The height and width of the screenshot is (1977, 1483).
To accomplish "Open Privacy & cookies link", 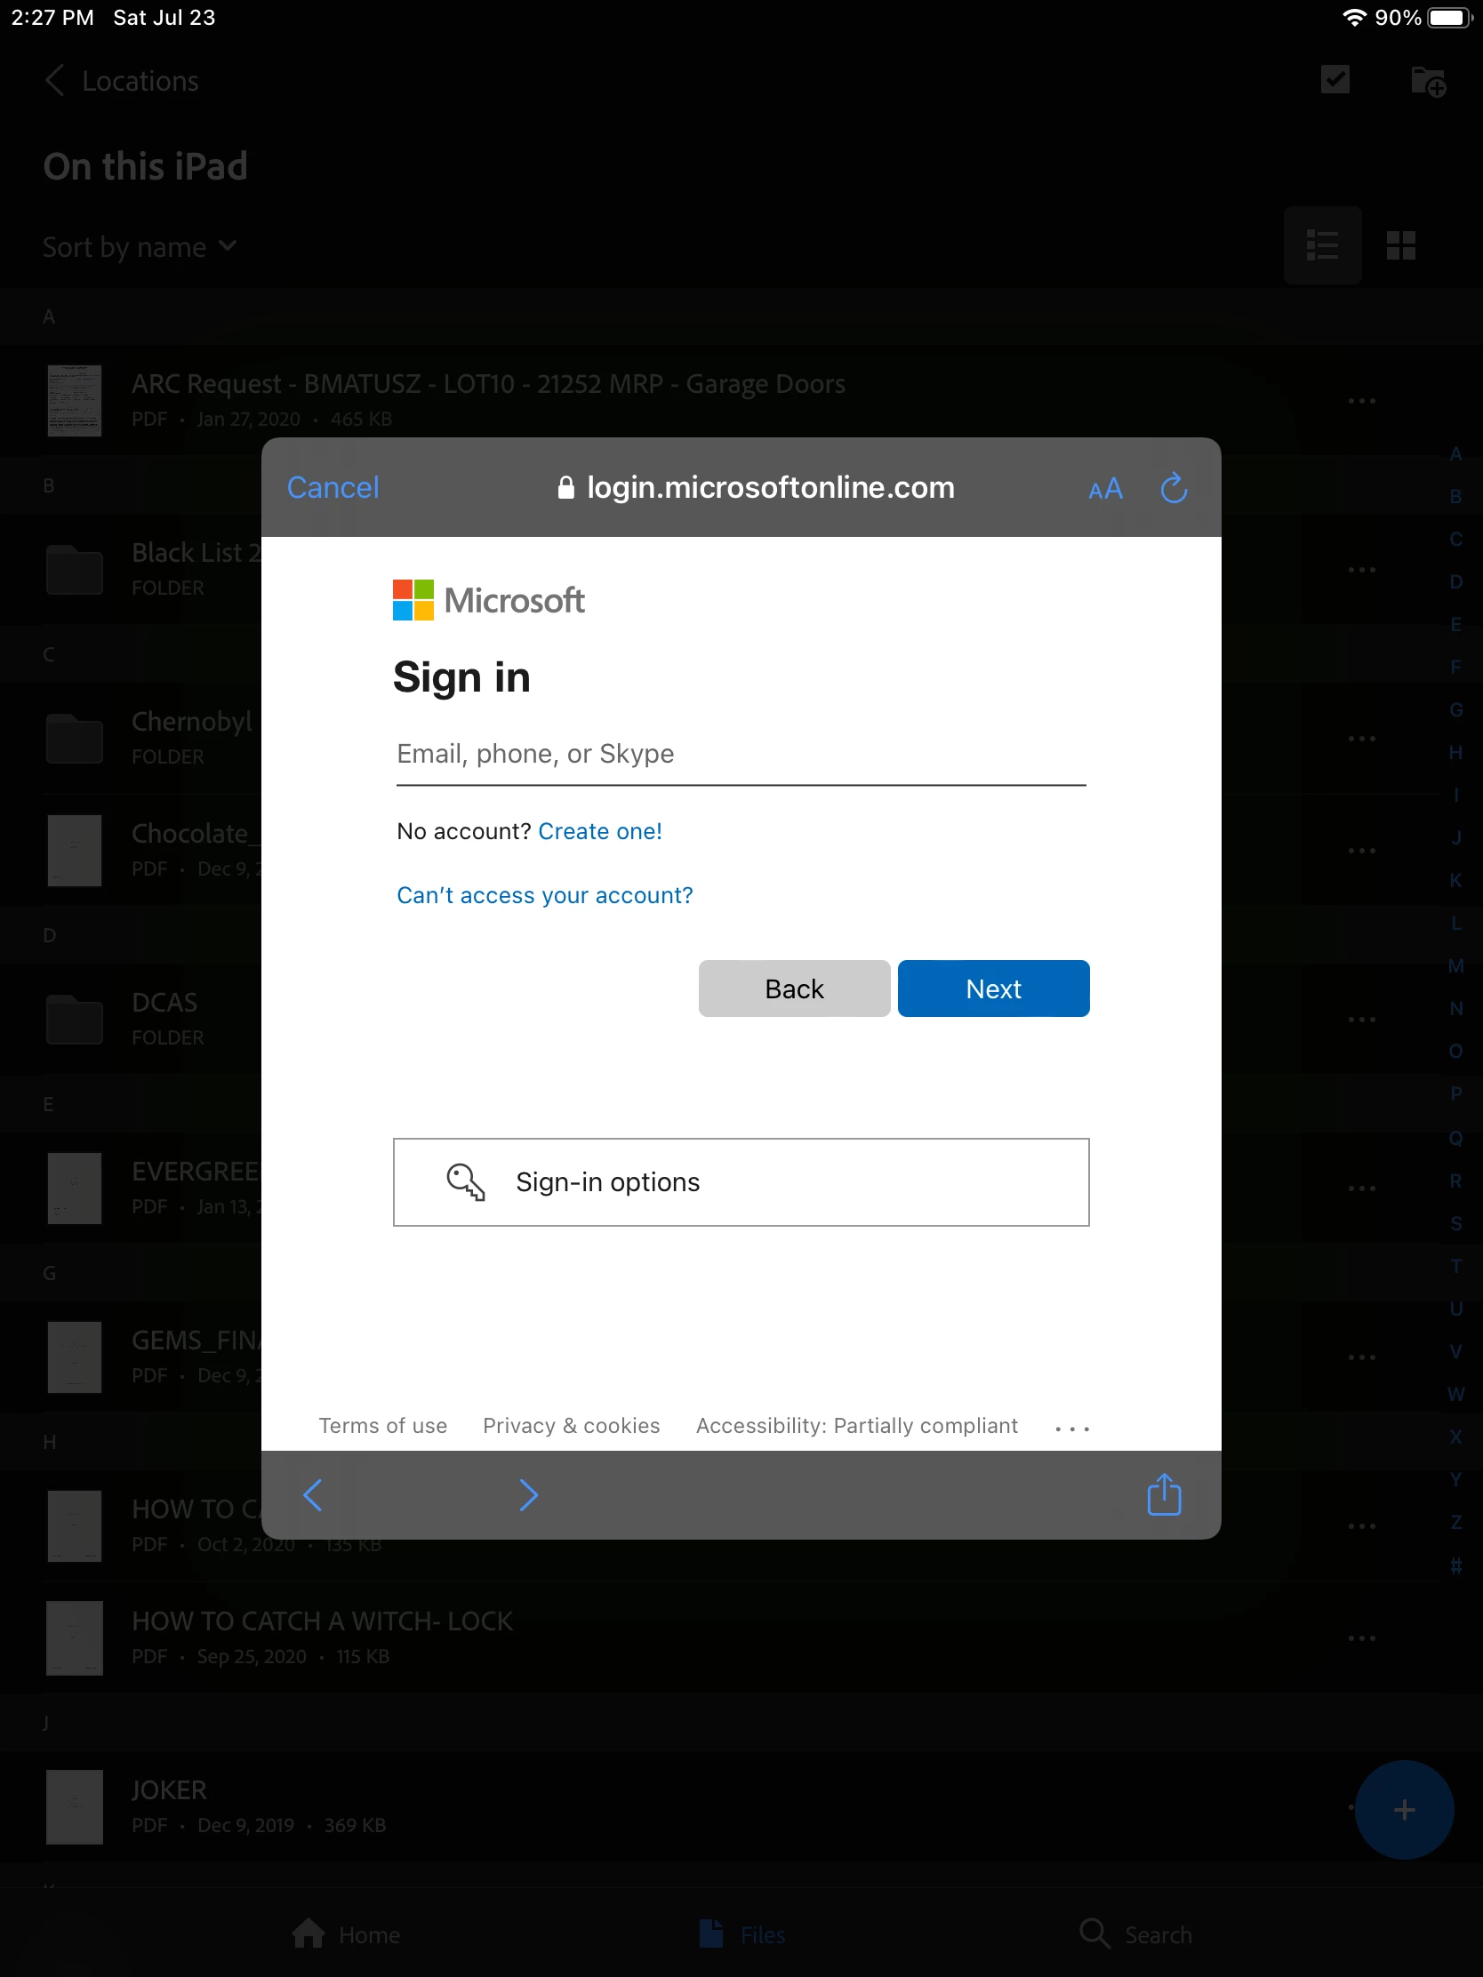I will (x=571, y=1426).
